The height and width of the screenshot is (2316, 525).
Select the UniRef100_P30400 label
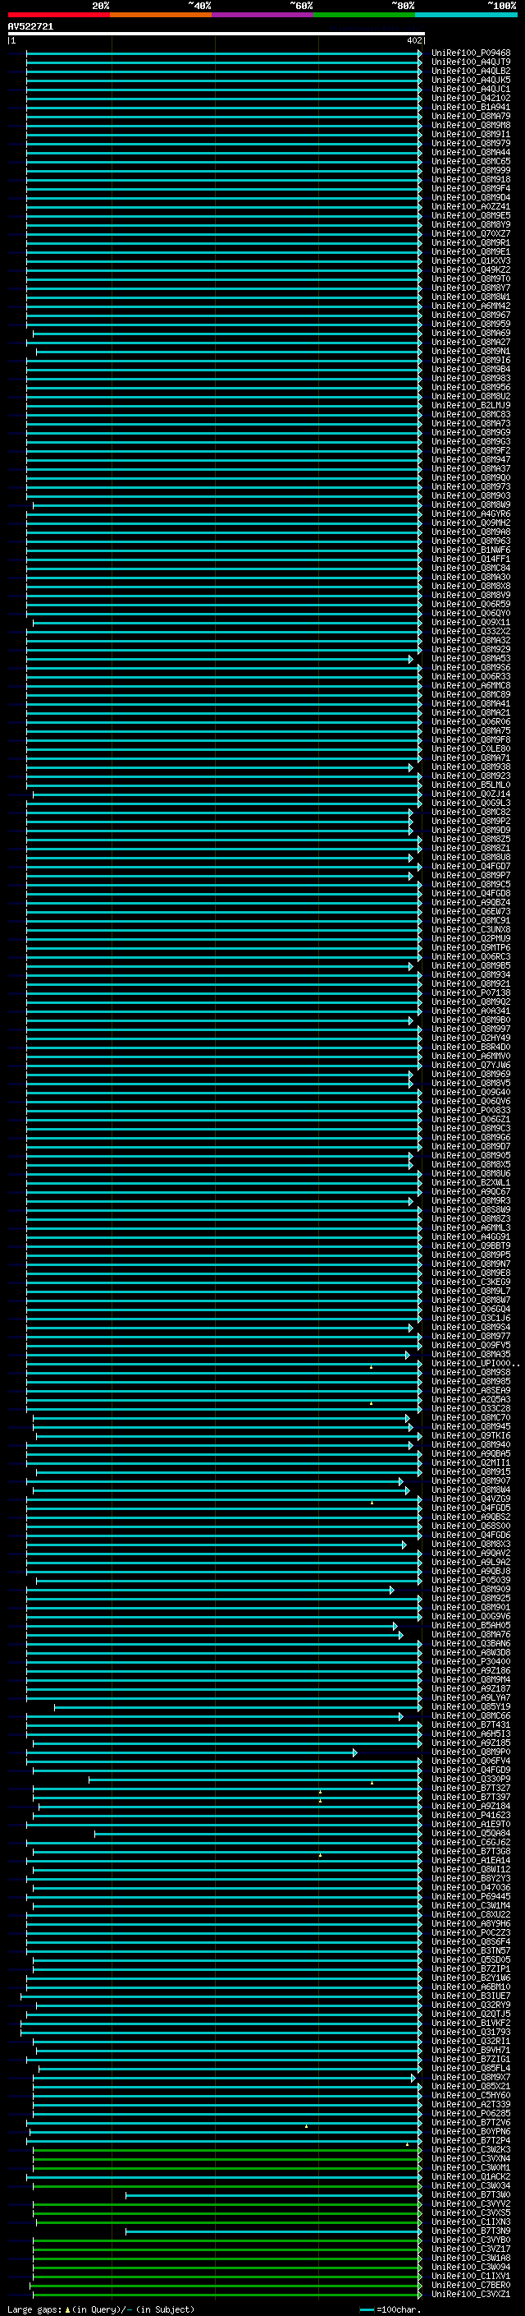coord(471,1661)
